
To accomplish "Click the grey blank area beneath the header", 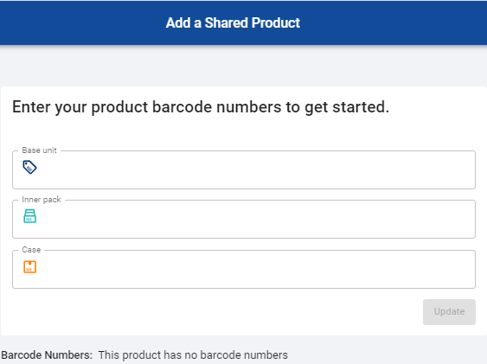I will pyautogui.click(x=244, y=66).
